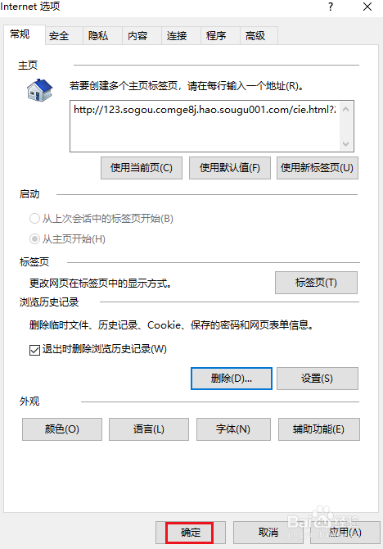The height and width of the screenshot is (549, 383).
Task: Click the down arrow of homepage box scrollbar
Action: (x=345, y=143)
